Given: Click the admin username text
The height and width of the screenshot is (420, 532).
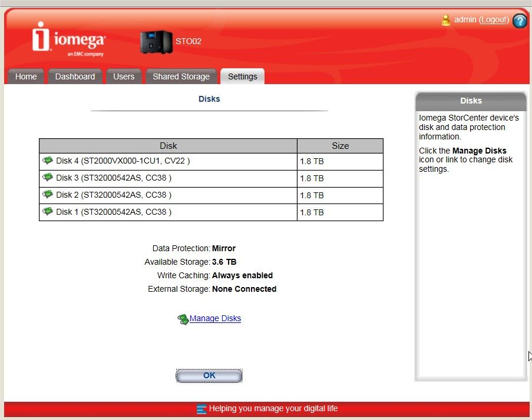Looking at the screenshot, I should point(465,19).
